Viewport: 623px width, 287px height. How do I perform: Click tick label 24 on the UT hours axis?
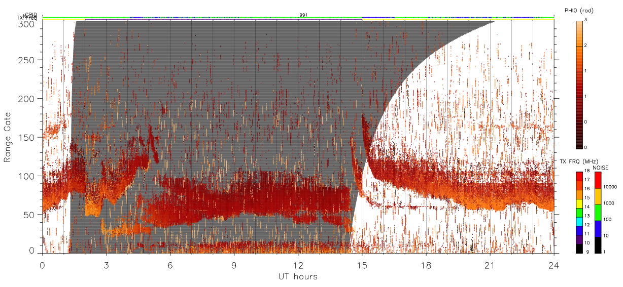tap(553, 265)
